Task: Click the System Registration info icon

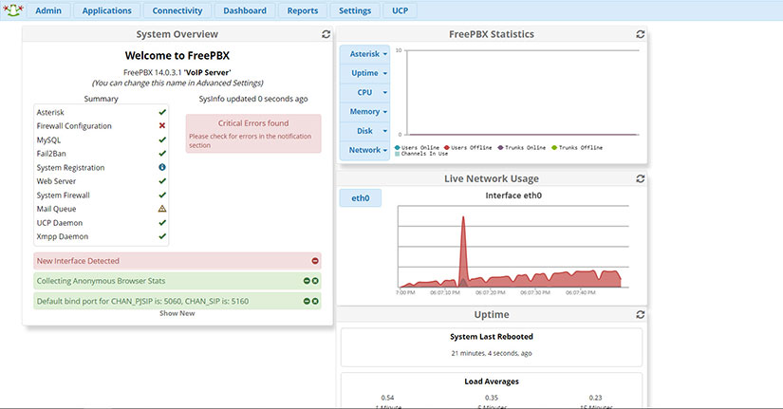Action: [x=162, y=167]
